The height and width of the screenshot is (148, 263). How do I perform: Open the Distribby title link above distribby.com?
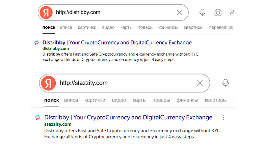point(117,43)
